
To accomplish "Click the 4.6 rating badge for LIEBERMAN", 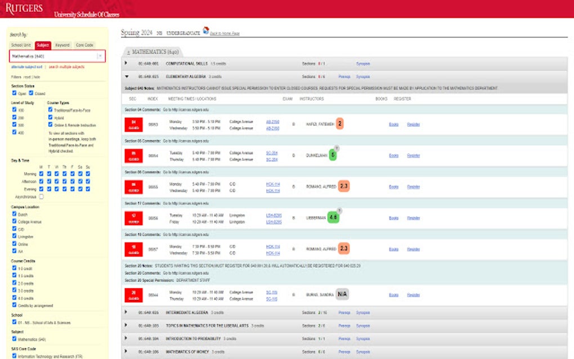I will coord(334,218).
